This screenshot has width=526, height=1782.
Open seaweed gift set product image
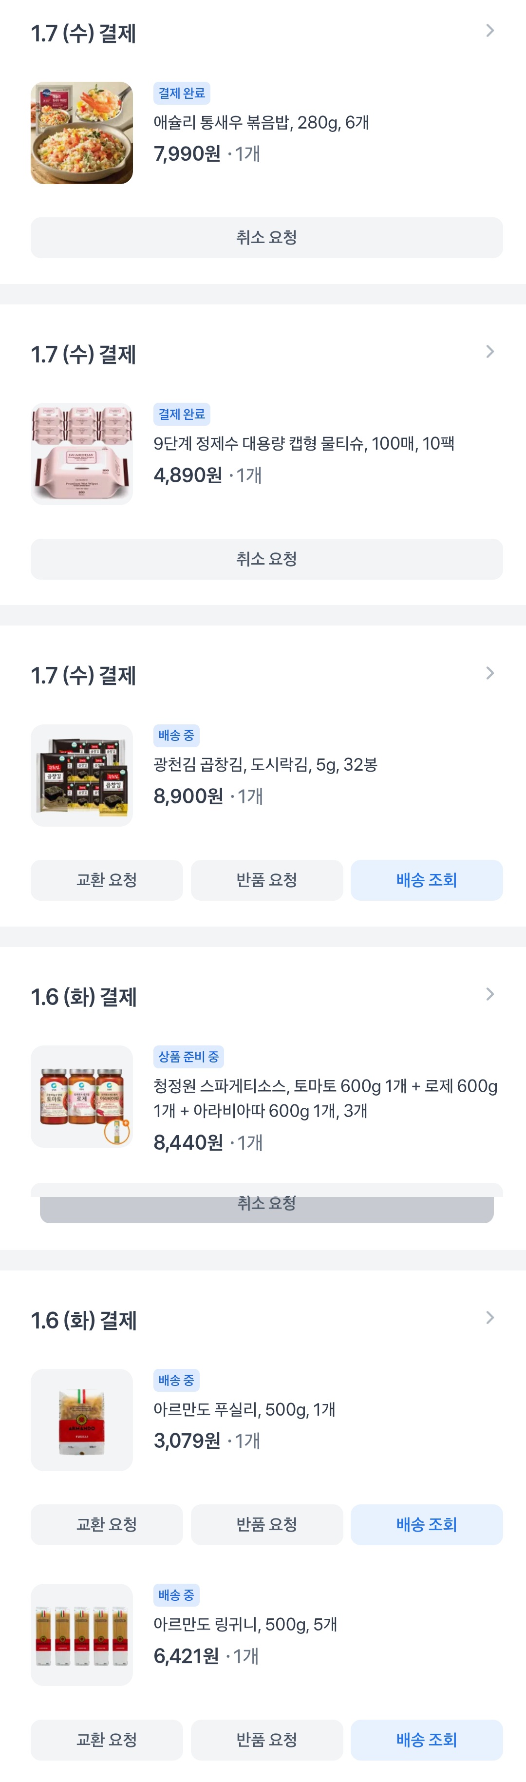81,776
